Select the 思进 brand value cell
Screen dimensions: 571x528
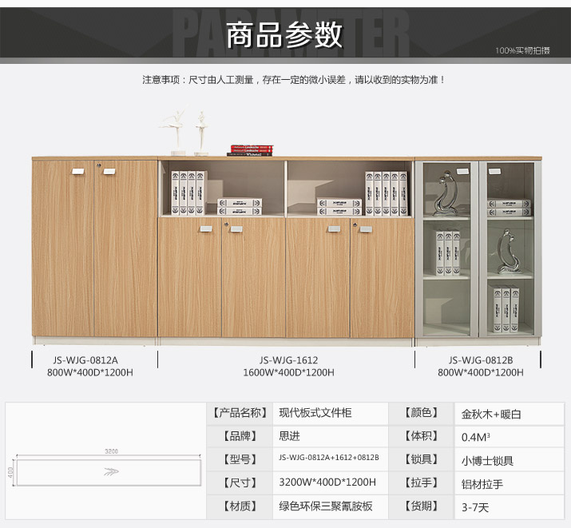coord(290,436)
